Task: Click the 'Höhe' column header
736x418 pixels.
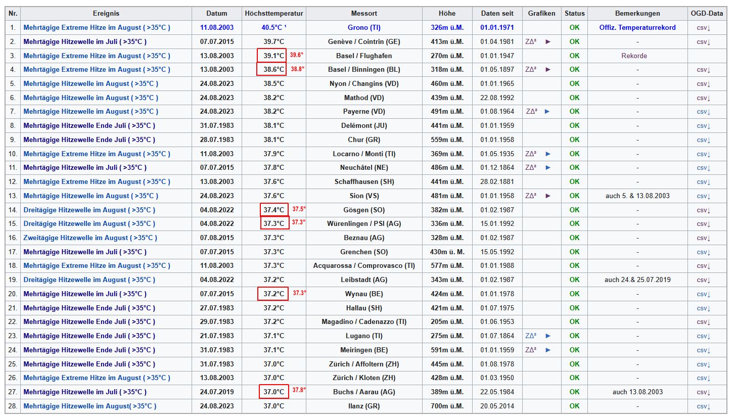Action: point(447,13)
